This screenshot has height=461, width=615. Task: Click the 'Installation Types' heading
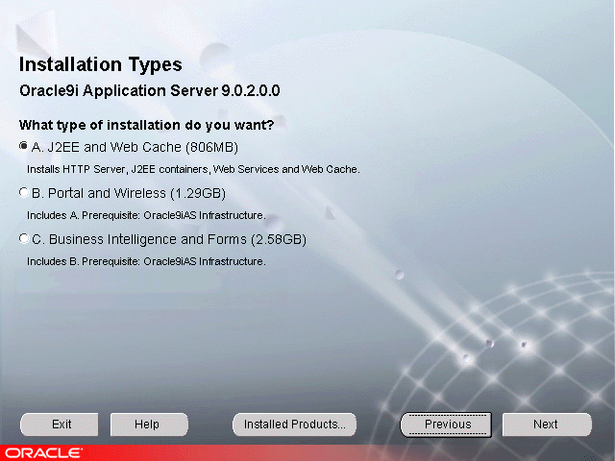[100, 64]
